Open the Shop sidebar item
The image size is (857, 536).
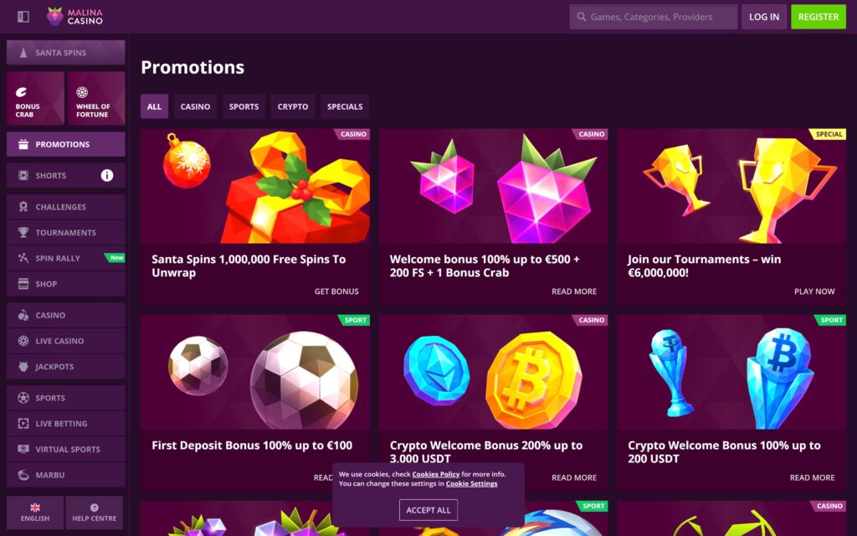65,284
